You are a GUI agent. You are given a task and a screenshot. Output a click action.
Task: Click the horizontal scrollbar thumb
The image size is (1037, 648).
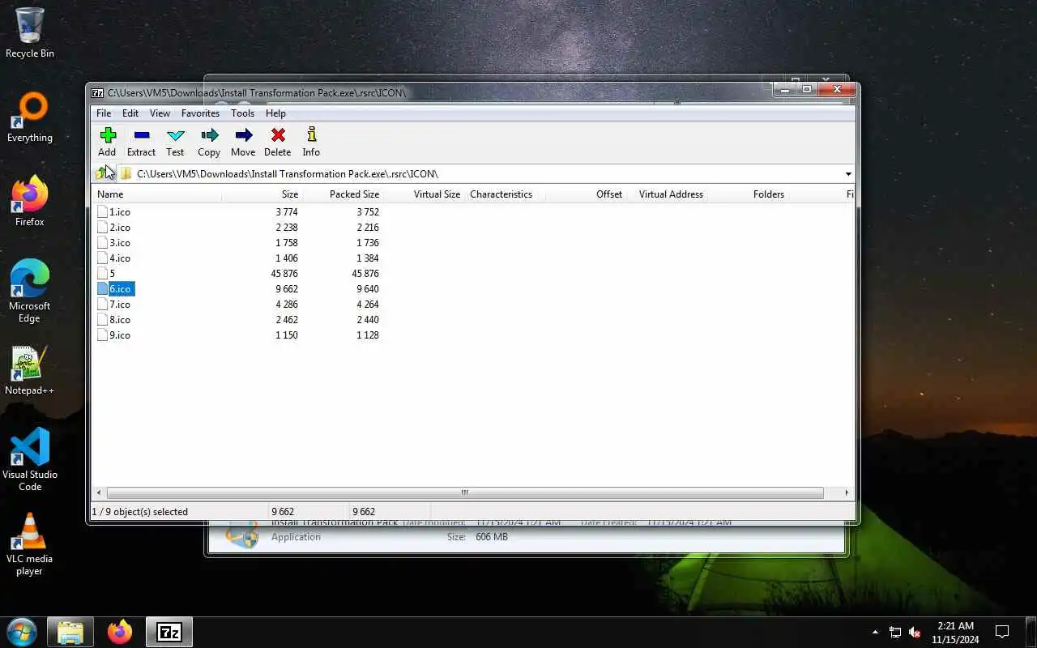click(x=465, y=492)
